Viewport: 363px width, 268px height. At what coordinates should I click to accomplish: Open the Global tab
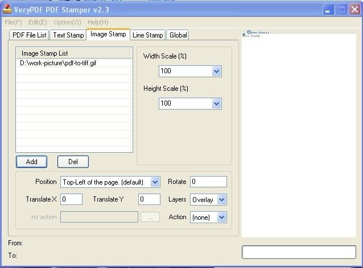(x=178, y=35)
